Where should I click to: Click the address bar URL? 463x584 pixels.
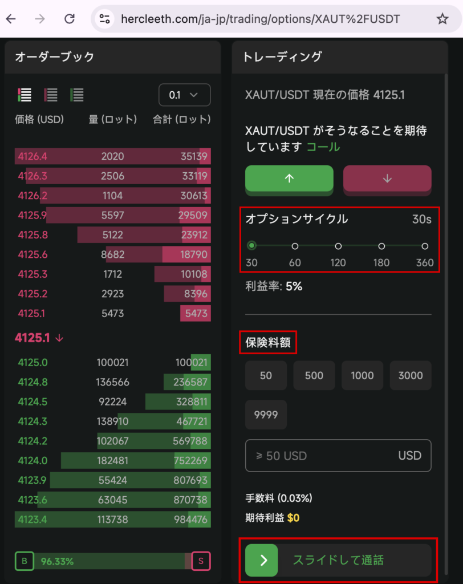click(261, 19)
